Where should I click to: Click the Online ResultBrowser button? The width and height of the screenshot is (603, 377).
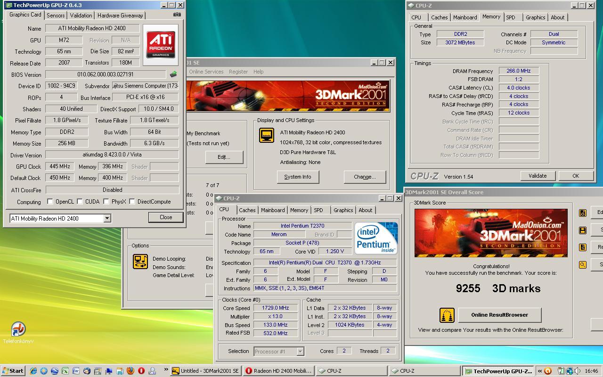coord(500,315)
